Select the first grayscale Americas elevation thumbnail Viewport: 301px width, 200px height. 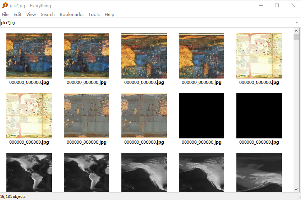(x=29, y=172)
